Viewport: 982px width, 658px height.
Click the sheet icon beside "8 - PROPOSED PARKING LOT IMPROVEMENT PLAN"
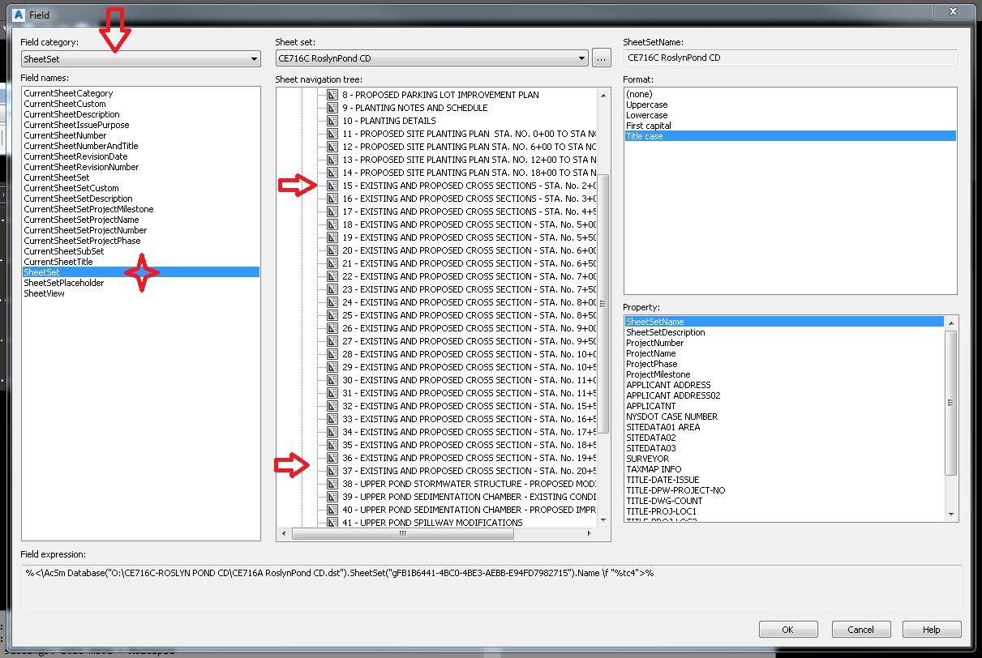332,94
